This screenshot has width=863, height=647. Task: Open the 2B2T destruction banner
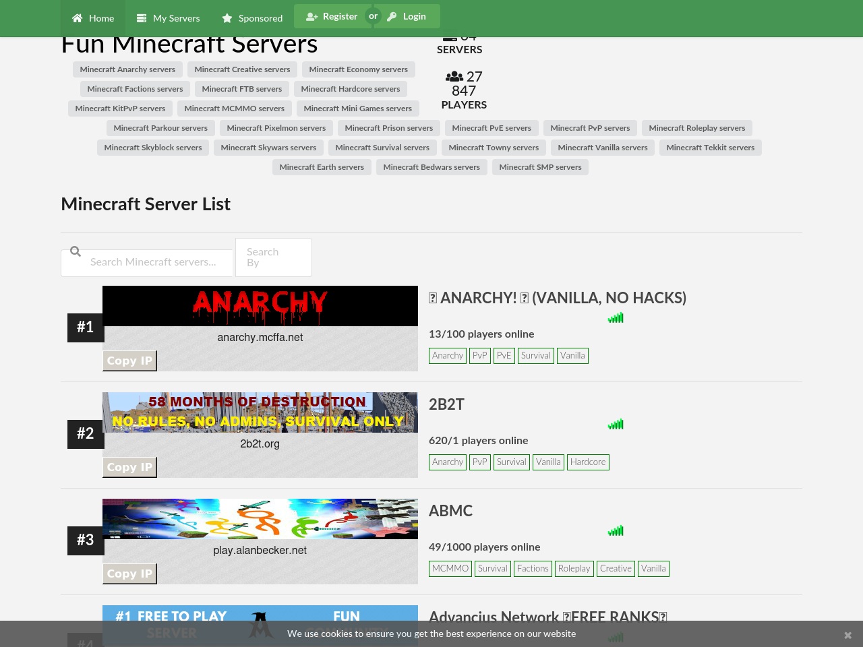click(260, 412)
